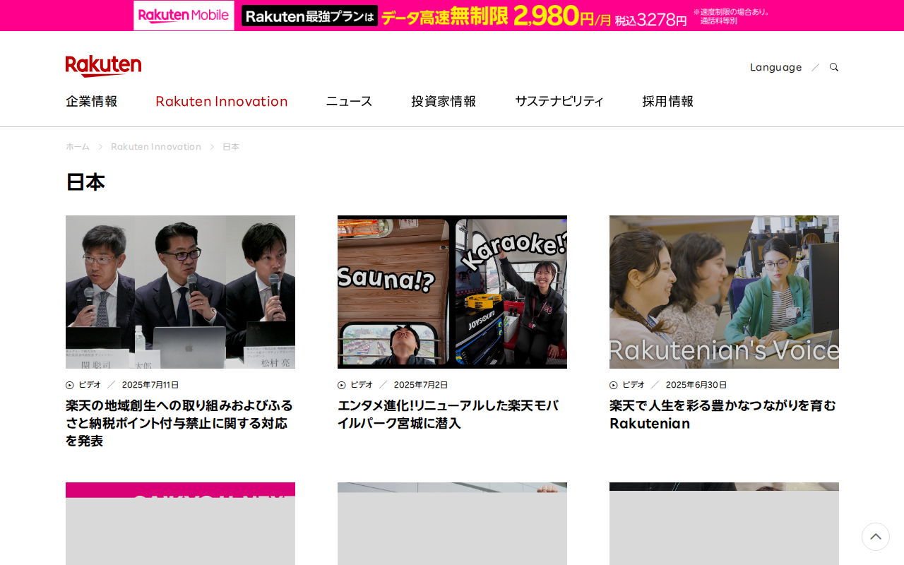
Task: Open the 企業情報 menu
Action: [92, 101]
